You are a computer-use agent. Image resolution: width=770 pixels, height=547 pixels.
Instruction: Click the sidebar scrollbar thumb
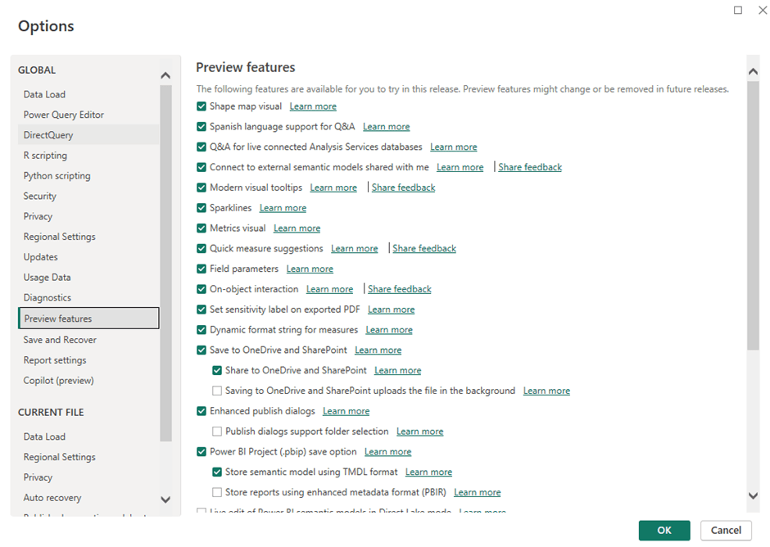pyautogui.click(x=165, y=264)
